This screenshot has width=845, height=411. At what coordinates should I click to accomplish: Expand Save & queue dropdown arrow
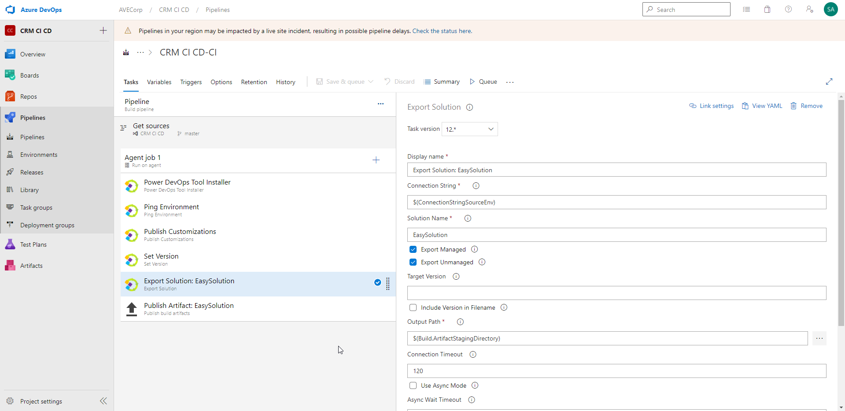point(371,81)
